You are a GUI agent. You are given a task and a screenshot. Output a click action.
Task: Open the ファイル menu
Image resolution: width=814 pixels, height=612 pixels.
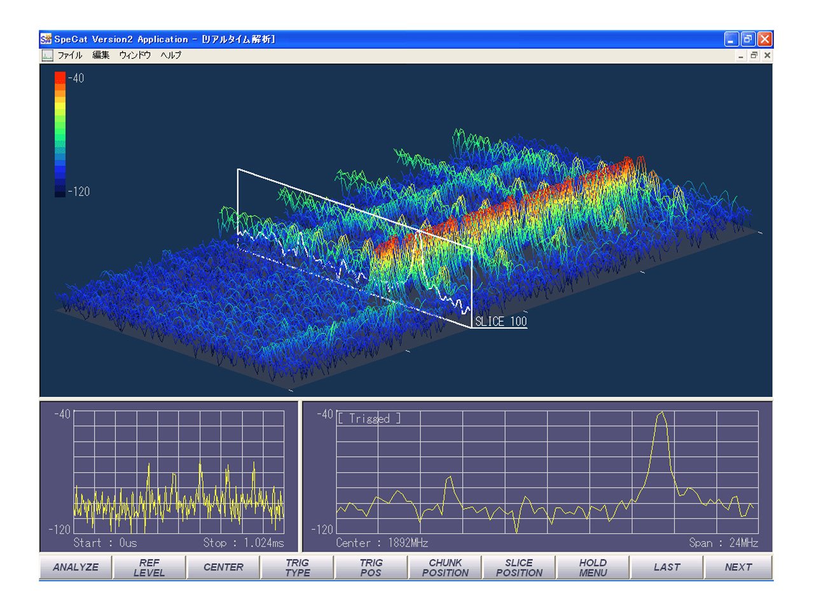coord(70,55)
